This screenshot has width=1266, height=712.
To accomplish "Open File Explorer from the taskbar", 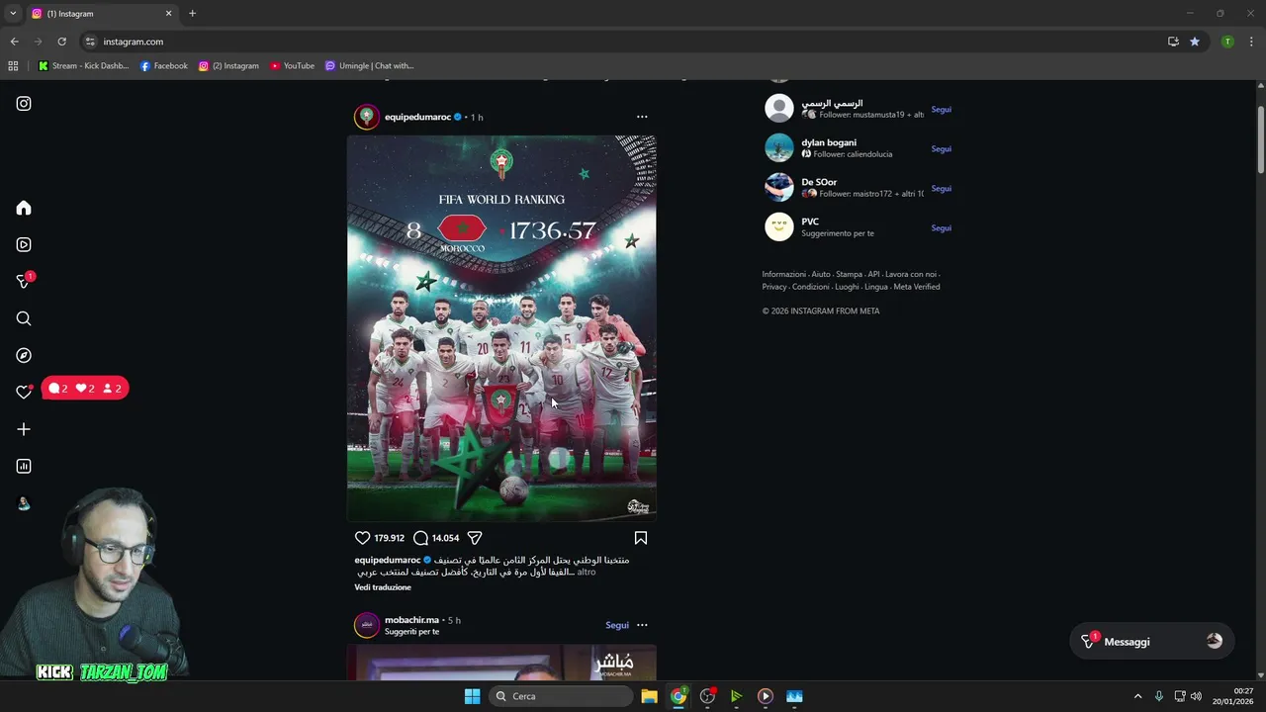I will pyautogui.click(x=649, y=696).
